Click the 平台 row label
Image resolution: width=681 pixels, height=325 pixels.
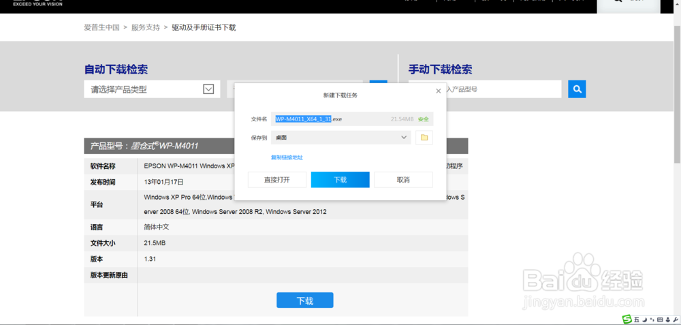tap(97, 204)
